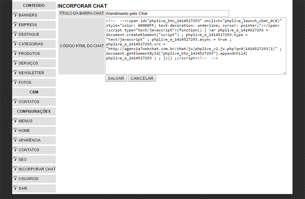Go to FOTOS page
305x199 pixels.
(x=34, y=82)
